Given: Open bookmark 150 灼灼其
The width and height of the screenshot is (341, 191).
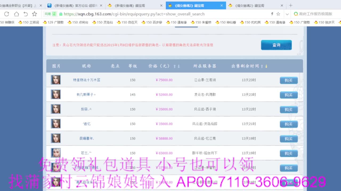Looking at the screenshot, I should click(x=250, y=22).
